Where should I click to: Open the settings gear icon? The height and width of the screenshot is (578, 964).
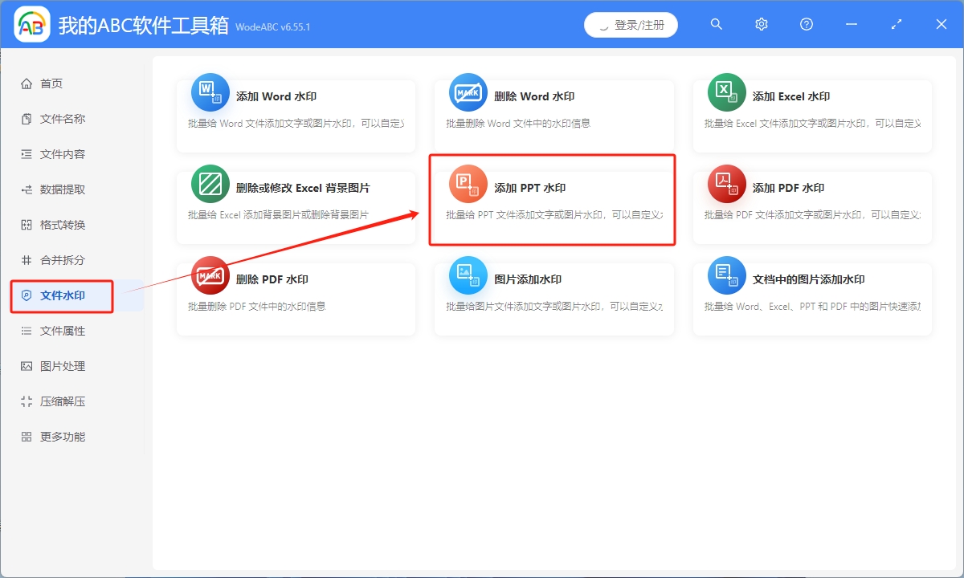(x=761, y=24)
